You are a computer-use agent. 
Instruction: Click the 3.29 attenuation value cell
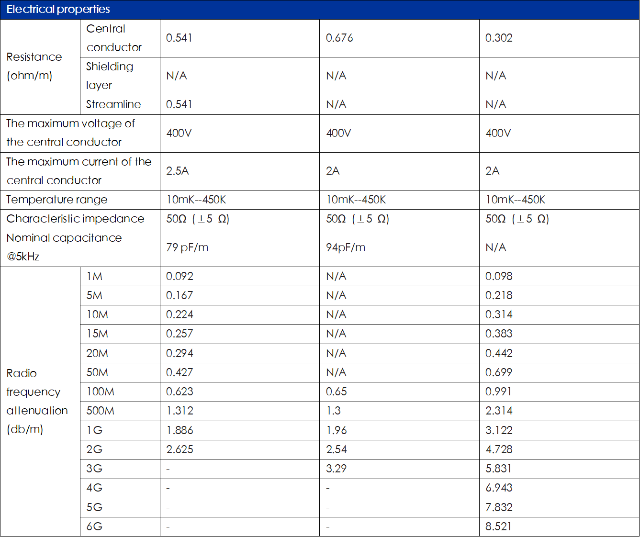(x=337, y=469)
